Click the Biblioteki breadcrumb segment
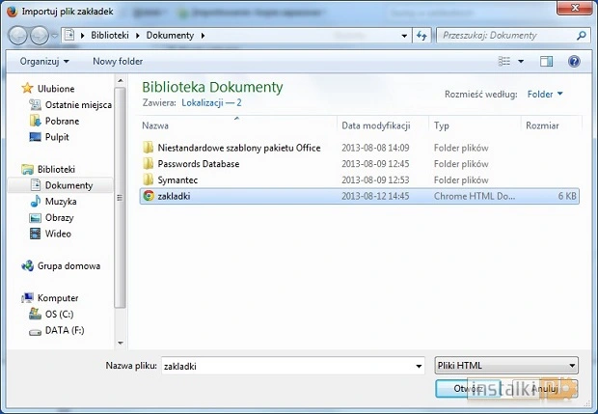598x414 pixels. (110, 36)
